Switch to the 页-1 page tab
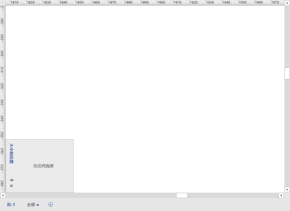Image resolution: width=290 pixels, height=211 pixels. pyautogui.click(x=11, y=204)
